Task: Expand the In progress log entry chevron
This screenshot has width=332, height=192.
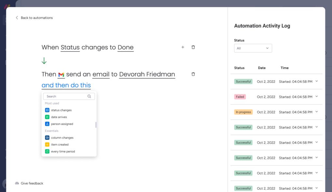Action: point(317,112)
